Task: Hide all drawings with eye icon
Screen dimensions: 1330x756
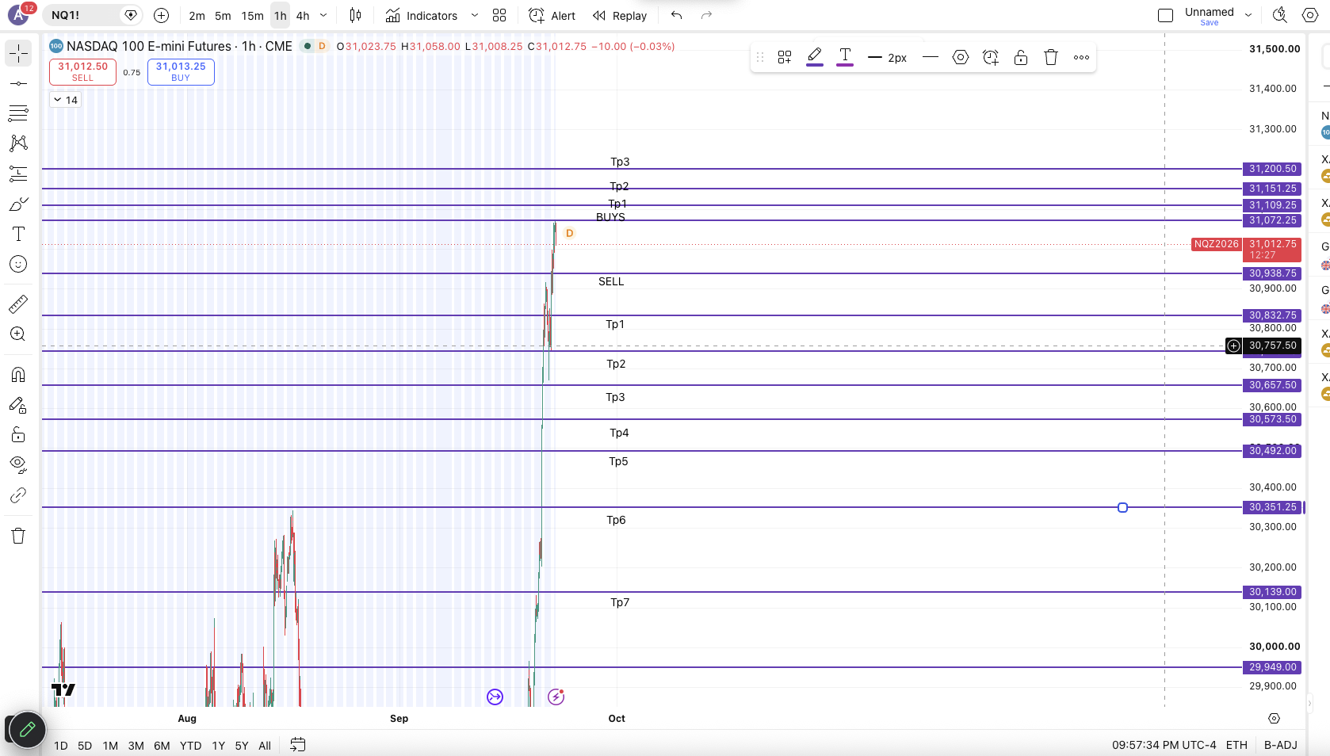Action: click(18, 464)
